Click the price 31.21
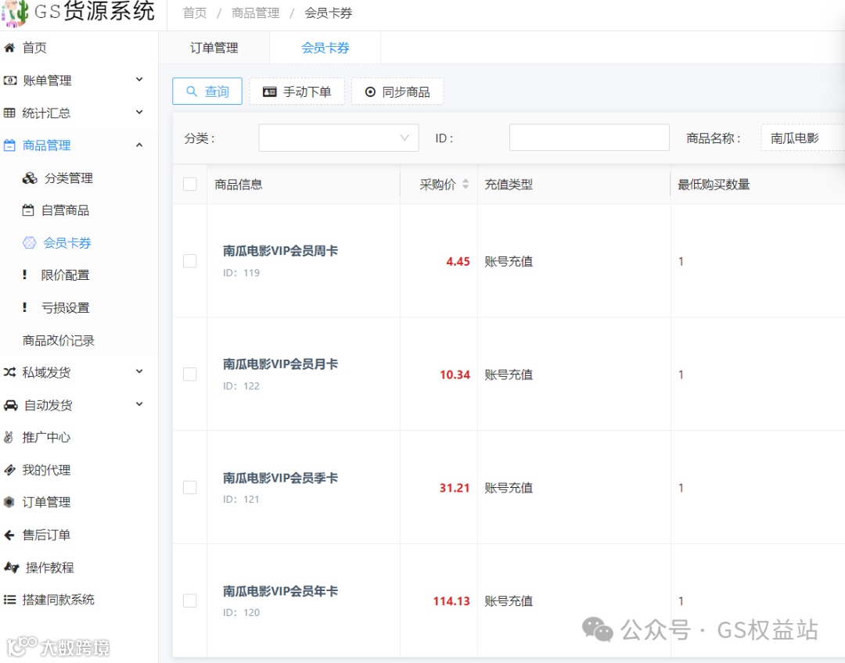The height and width of the screenshot is (663, 845). coord(455,488)
